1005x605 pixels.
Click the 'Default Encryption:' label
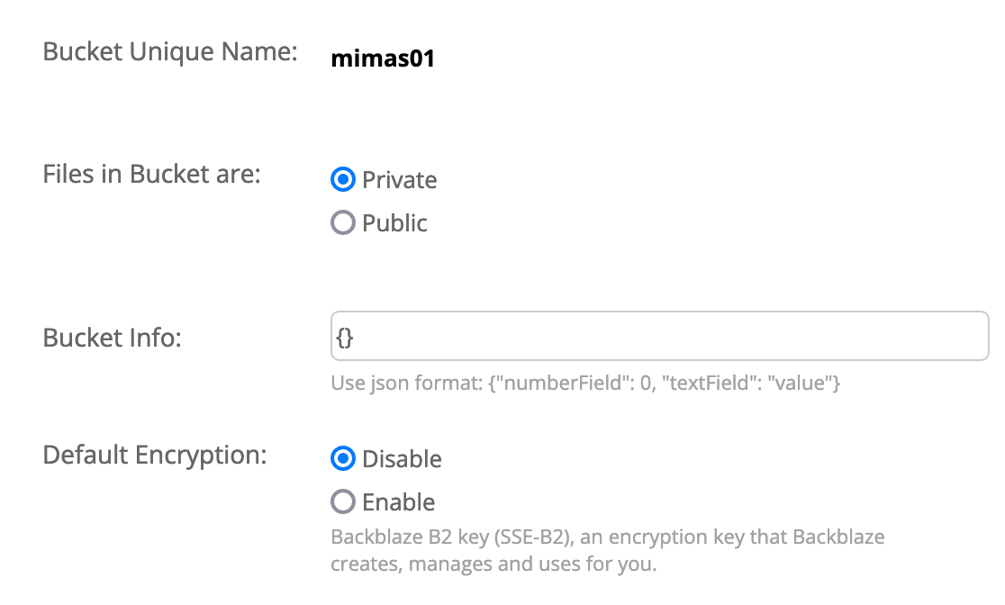tap(155, 455)
